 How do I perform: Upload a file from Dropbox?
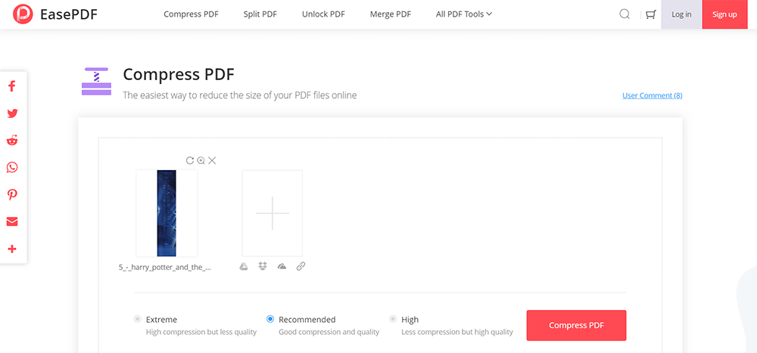point(263,266)
